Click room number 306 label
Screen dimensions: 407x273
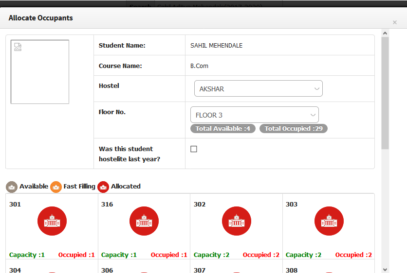107,270
